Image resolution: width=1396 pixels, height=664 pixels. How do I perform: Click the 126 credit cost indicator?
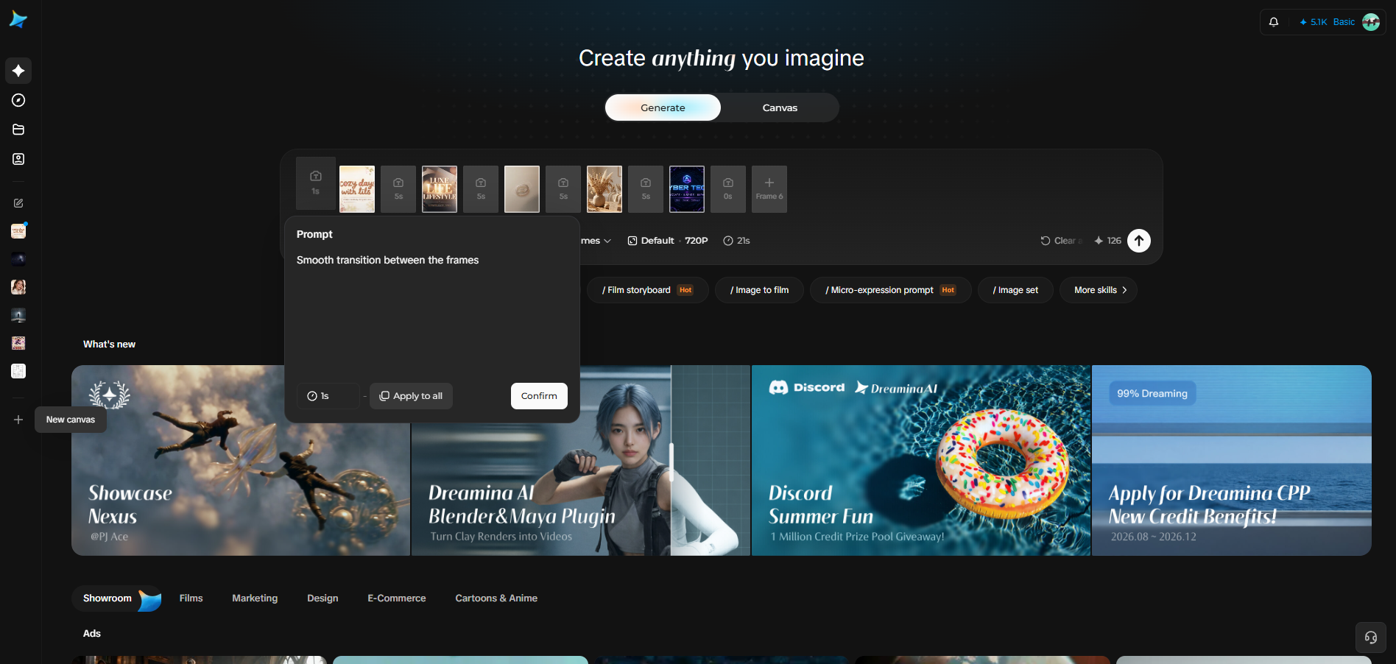(1108, 241)
